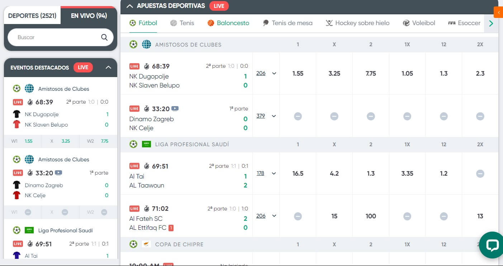Click the Saudi flag icon in main list
The height and width of the screenshot is (266, 503).
(x=146, y=144)
